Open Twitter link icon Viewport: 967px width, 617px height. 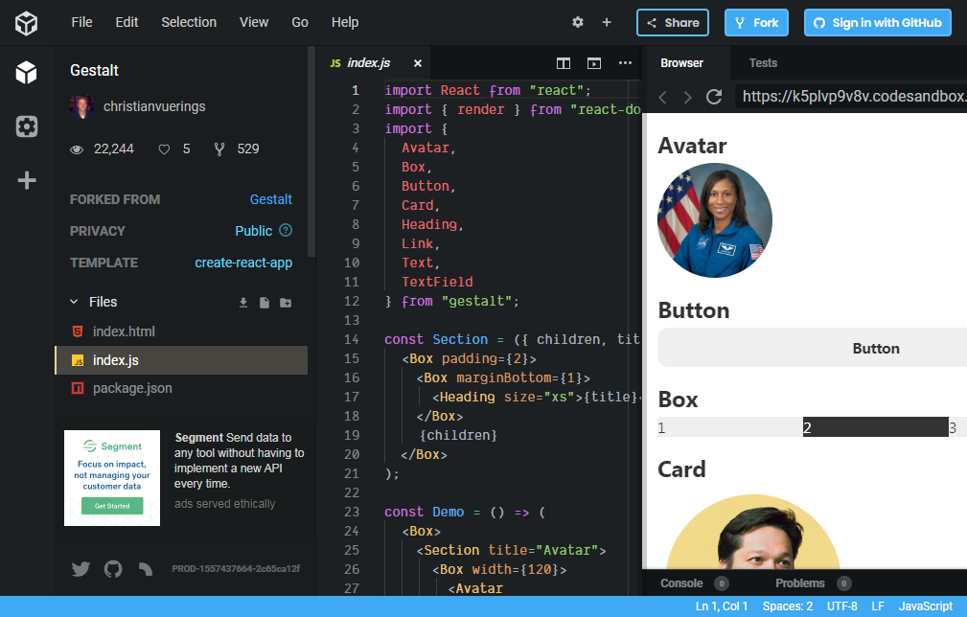coord(81,568)
